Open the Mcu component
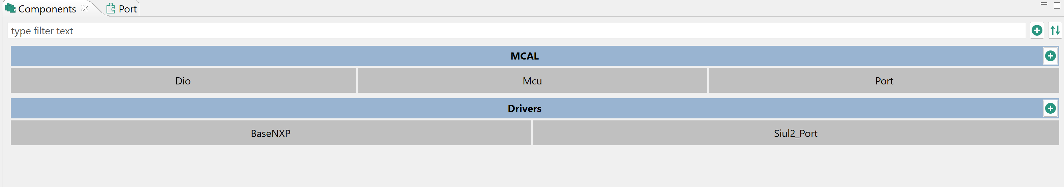This screenshot has height=187, width=1064. pos(532,81)
